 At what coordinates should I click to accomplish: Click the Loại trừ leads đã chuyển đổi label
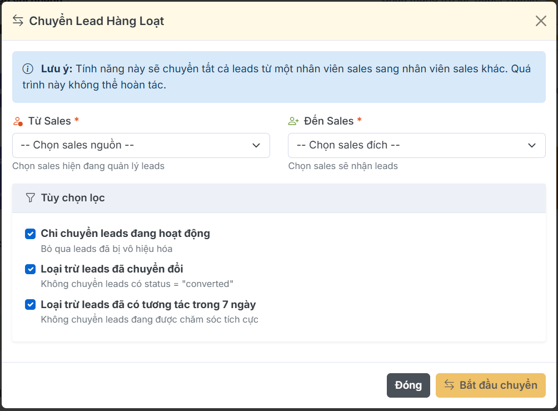pos(112,269)
